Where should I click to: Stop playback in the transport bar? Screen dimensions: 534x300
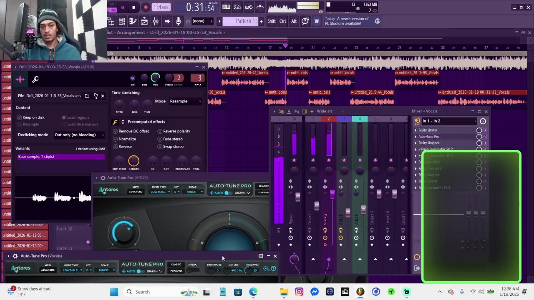[x=133, y=7]
